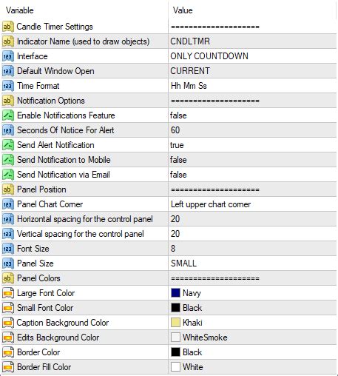Image resolution: width=338 pixels, height=376 pixels.
Task: Click the color icon beside Border Fill Color
Action: (x=7, y=367)
